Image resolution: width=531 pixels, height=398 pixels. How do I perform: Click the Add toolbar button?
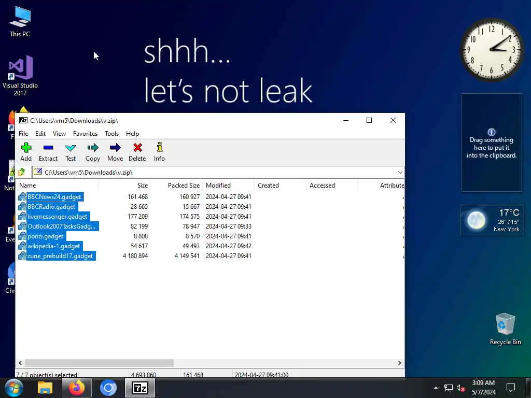[x=26, y=152]
